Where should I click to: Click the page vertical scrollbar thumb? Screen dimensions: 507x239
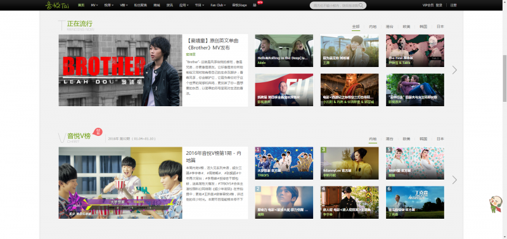[504, 78]
